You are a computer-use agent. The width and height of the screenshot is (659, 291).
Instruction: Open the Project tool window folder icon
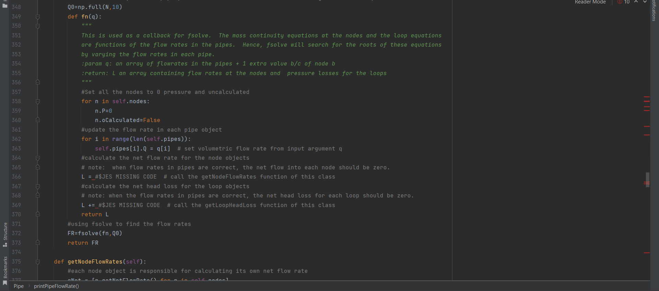[5, 6]
